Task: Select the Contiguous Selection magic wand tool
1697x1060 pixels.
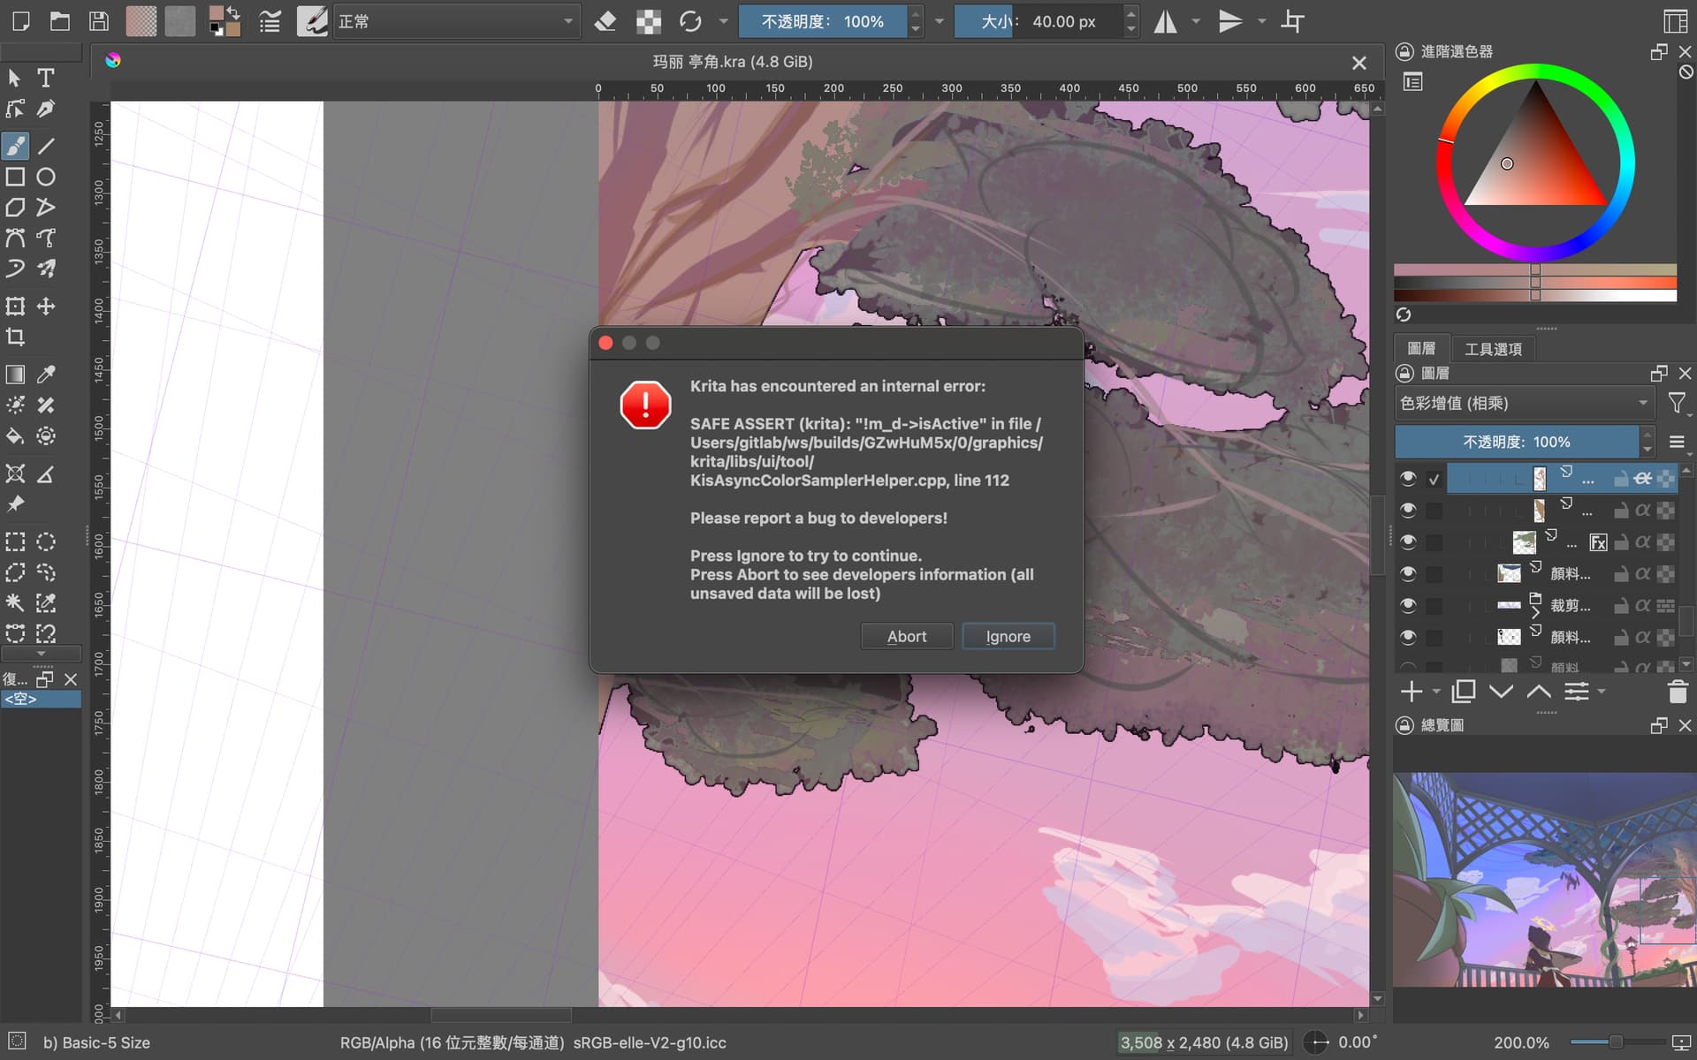Action: click(15, 602)
